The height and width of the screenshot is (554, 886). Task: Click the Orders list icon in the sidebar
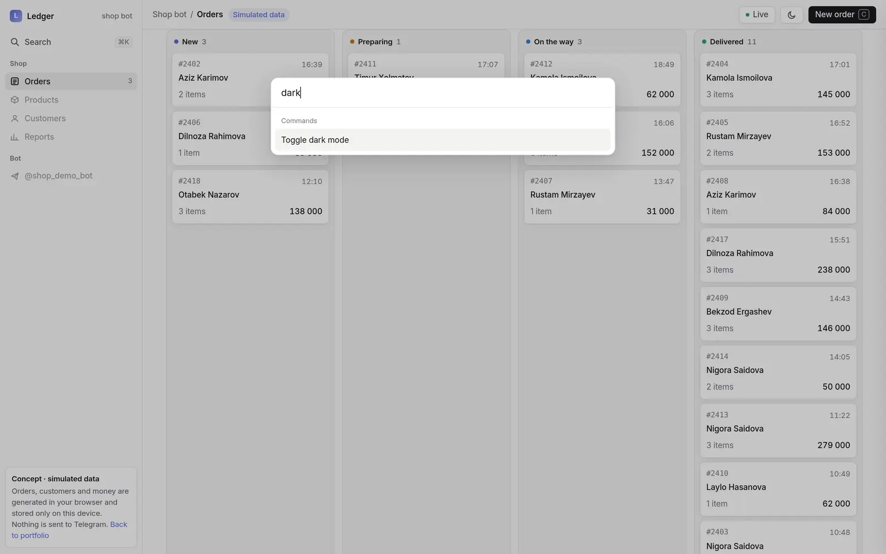coord(15,81)
